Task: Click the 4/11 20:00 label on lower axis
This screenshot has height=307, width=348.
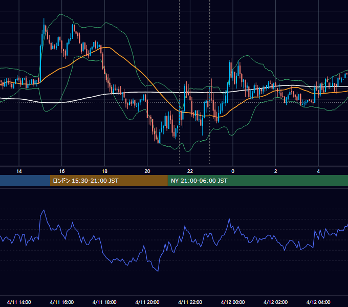Action: 147,302
